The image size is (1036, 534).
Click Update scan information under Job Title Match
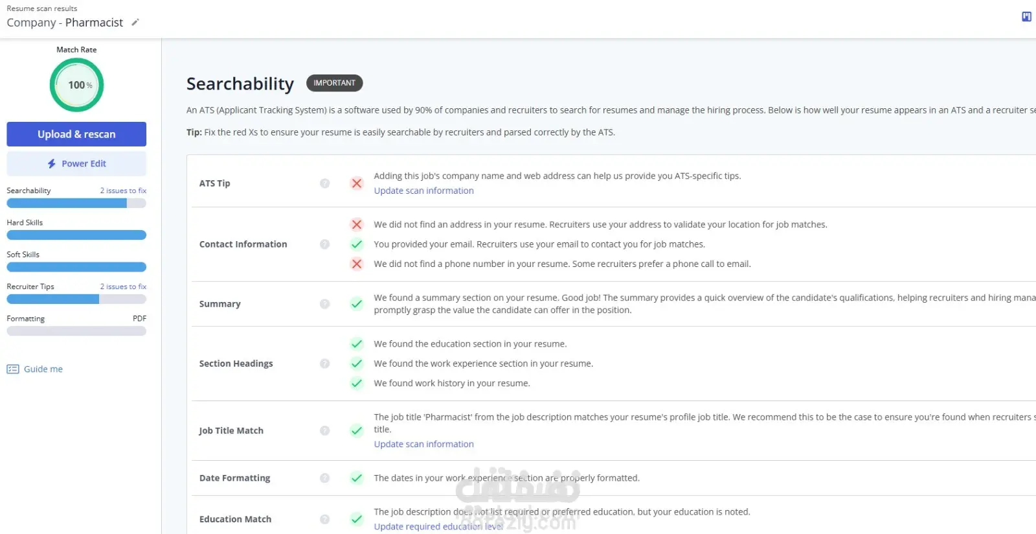(423, 444)
